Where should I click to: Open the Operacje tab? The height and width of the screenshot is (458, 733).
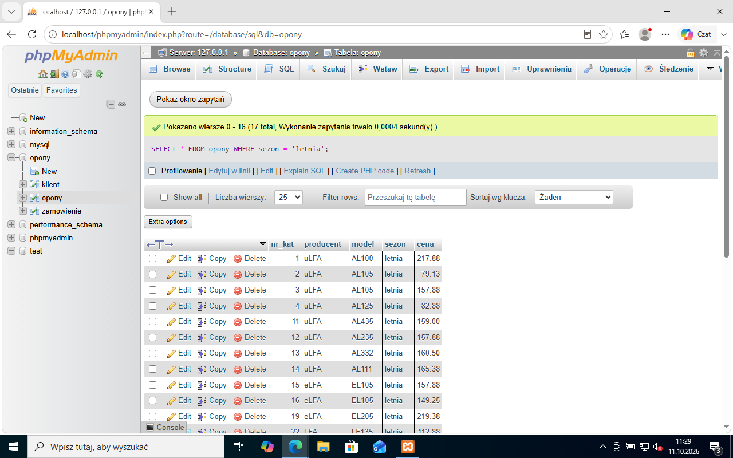[x=607, y=69]
